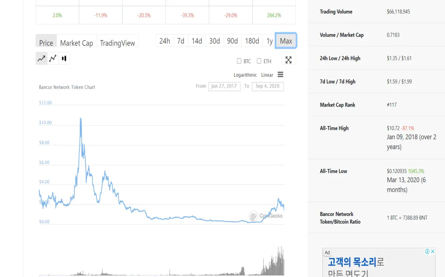Open the fullscreen chart expand icon
The image size is (445, 277).
point(289,60)
